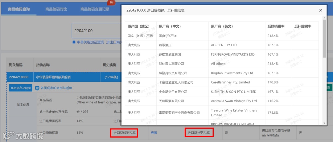Image resolution: width=333 pixels, height=142 pixels.
Task: Click the 升 / 095 unit value
Action: (x=82, y=112)
